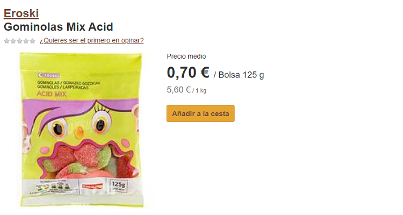Click the cartoon character's left eye
Image resolution: width=403 pixels, height=215 pixels.
tap(57, 128)
